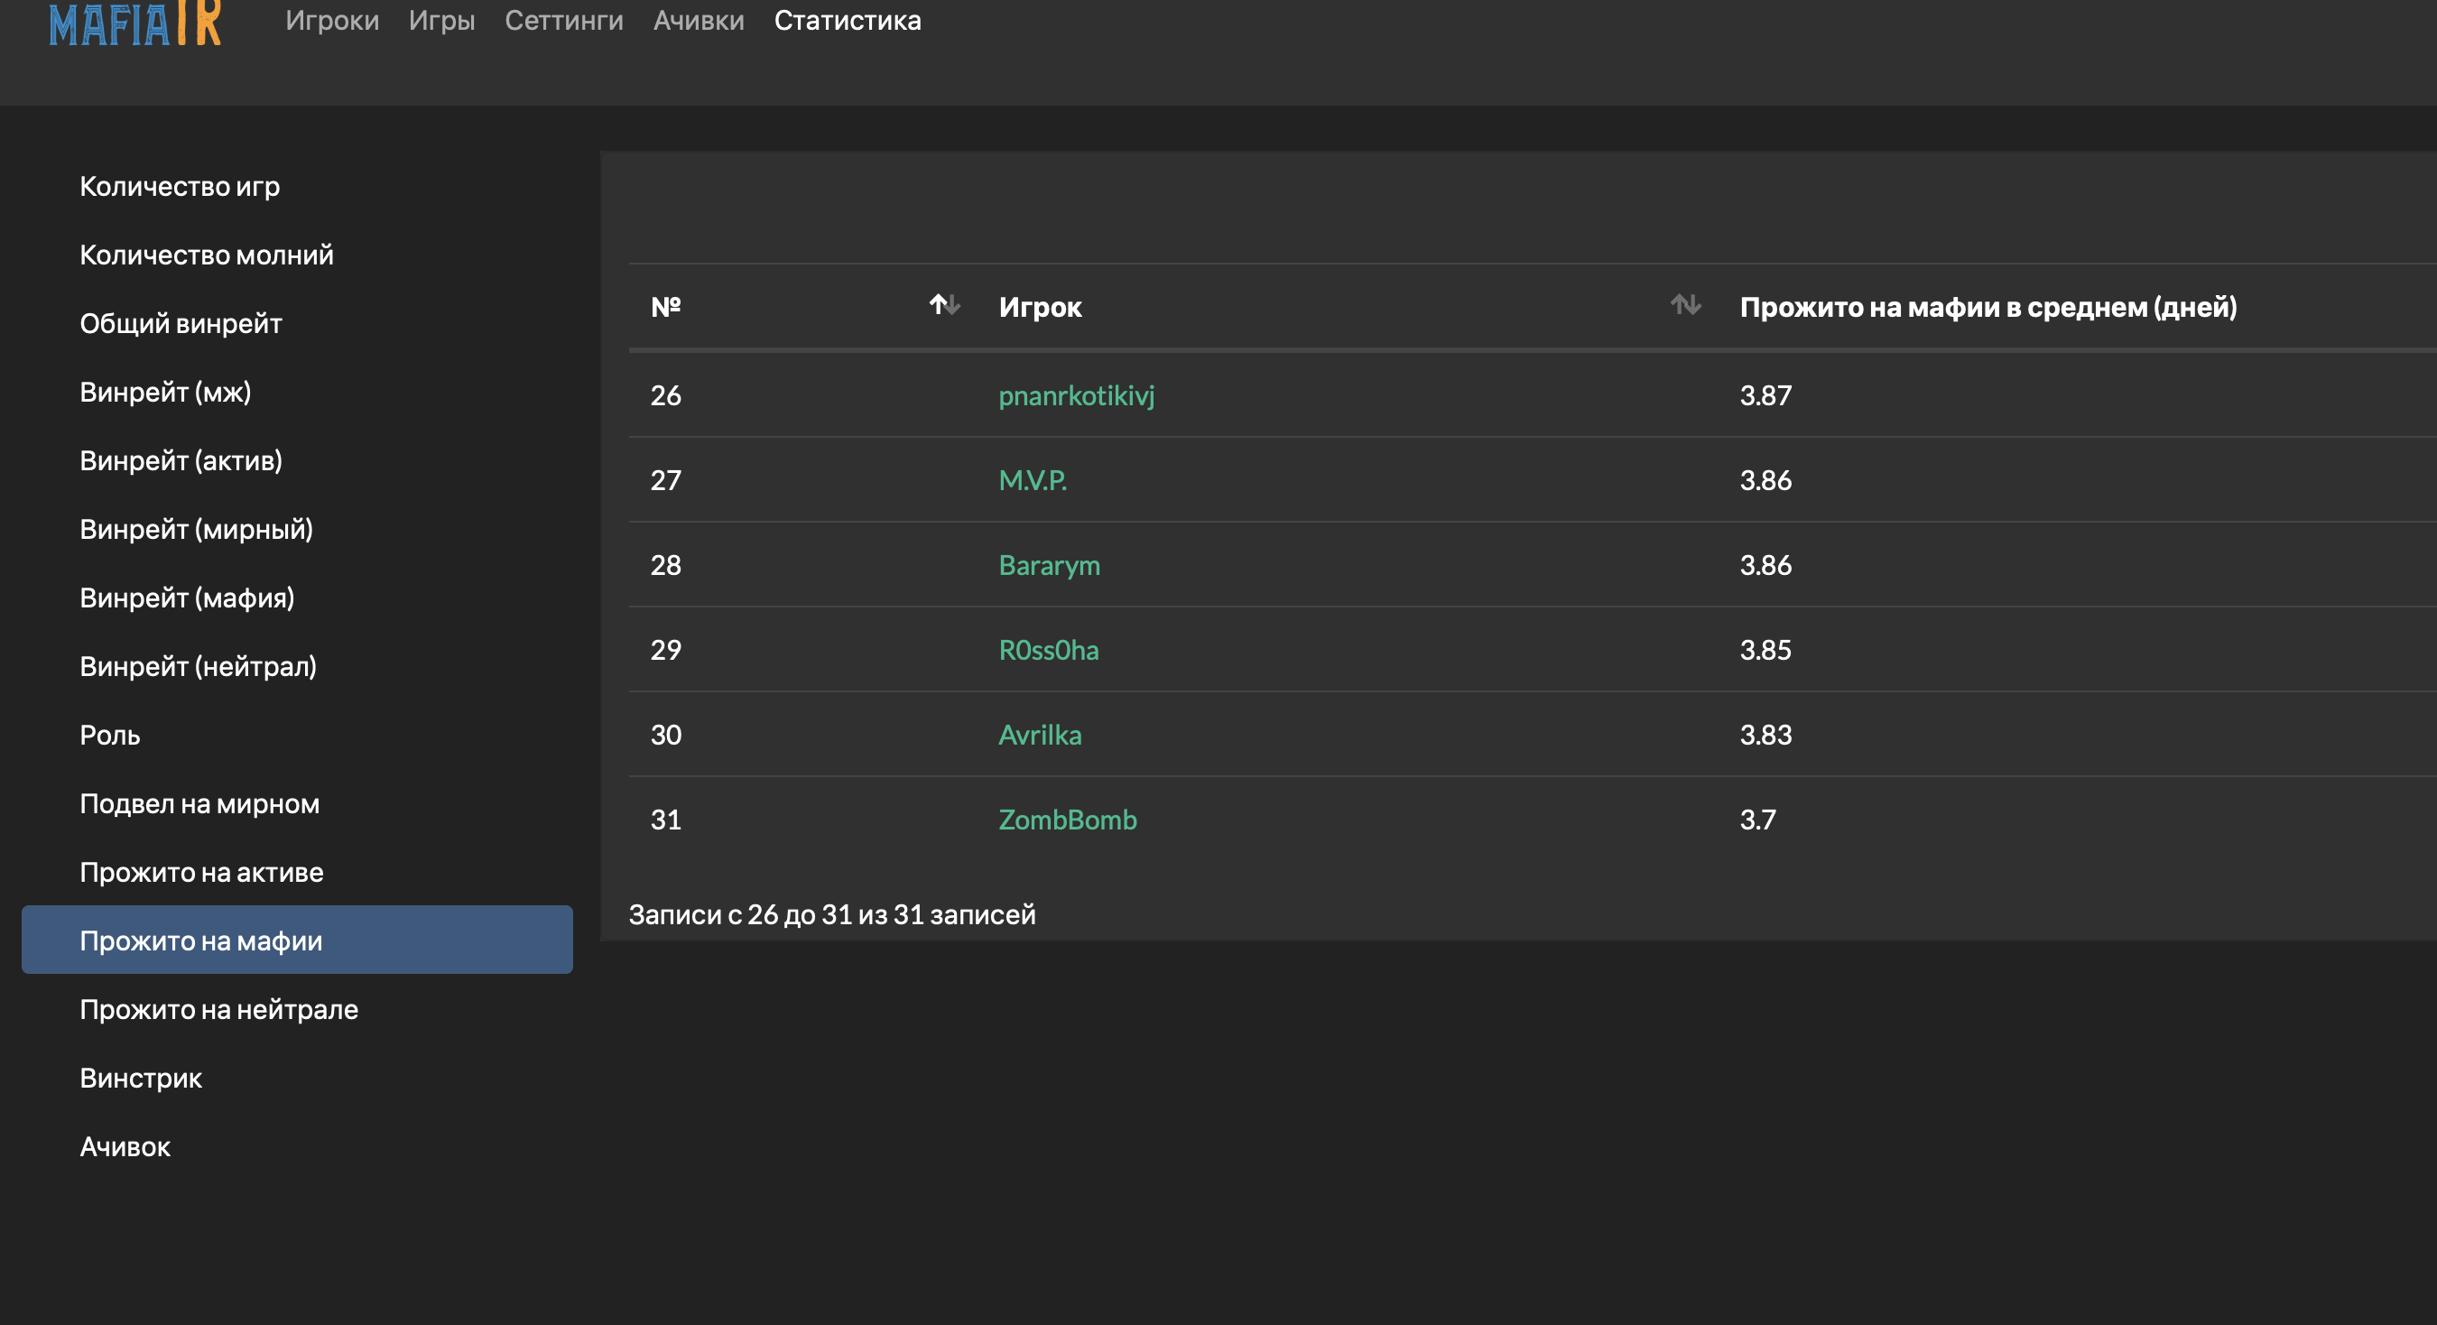Viewport: 2437px width, 1325px height.
Task: Click the 3.83 value for Avrilka
Action: point(1765,735)
